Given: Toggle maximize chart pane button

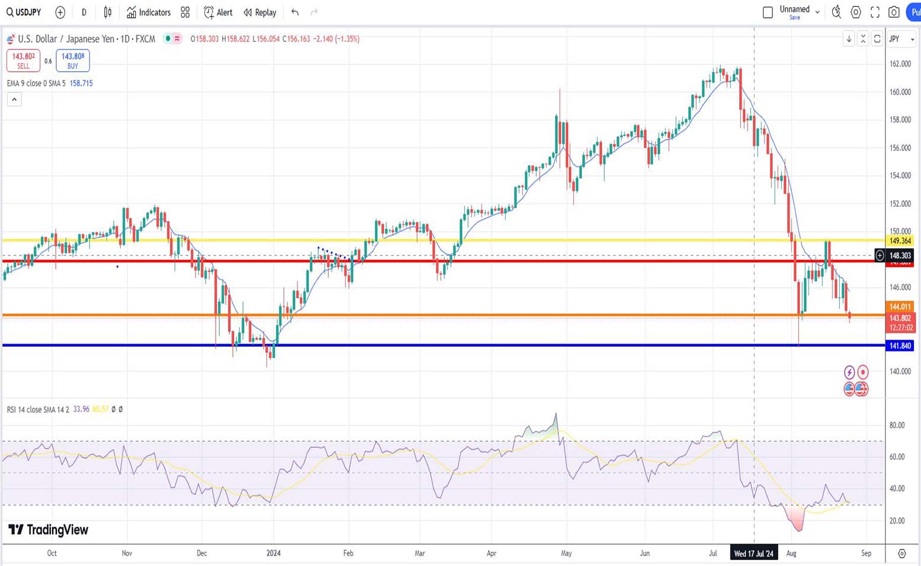Looking at the screenshot, I should (x=877, y=39).
